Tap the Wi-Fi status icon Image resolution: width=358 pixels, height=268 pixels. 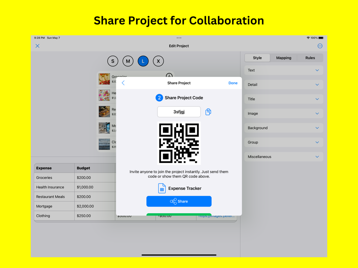pos(308,38)
